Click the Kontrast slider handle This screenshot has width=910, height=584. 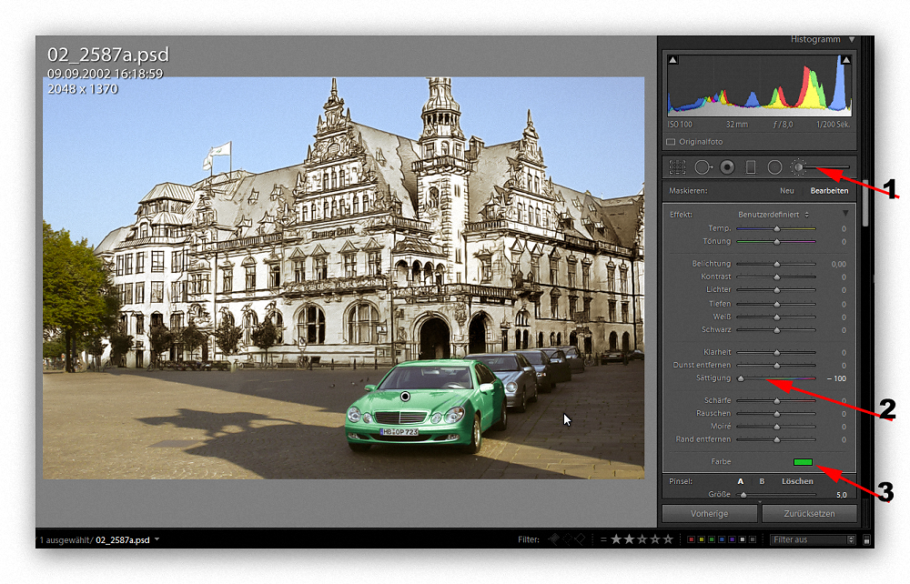coord(776,277)
